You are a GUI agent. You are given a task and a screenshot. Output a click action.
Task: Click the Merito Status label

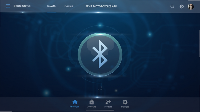tap(22, 6)
